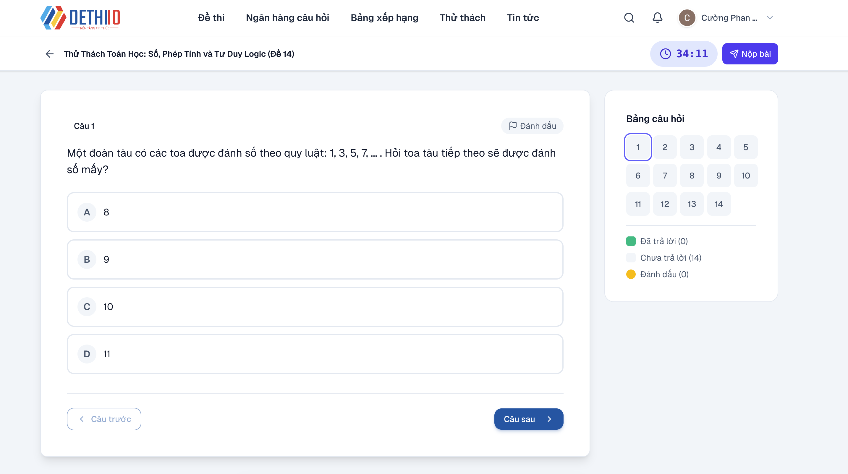Jump to question 11 in panel
Image resolution: width=848 pixels, height=474 pixels.
(638, 204)
